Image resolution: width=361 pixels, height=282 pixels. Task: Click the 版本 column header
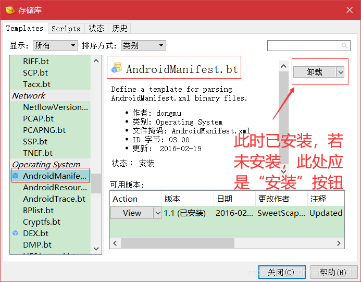[188, 199]
